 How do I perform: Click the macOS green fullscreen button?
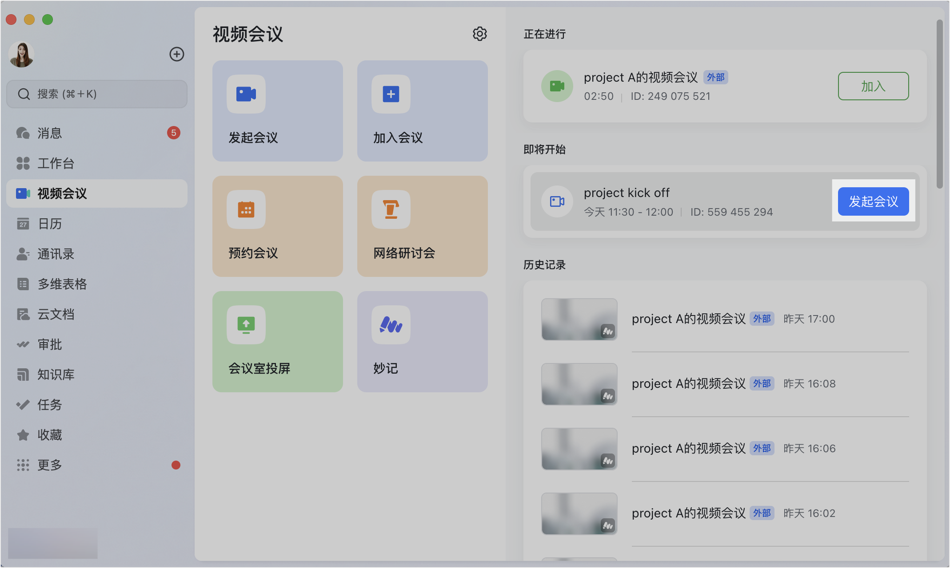(x=48, y=20)
